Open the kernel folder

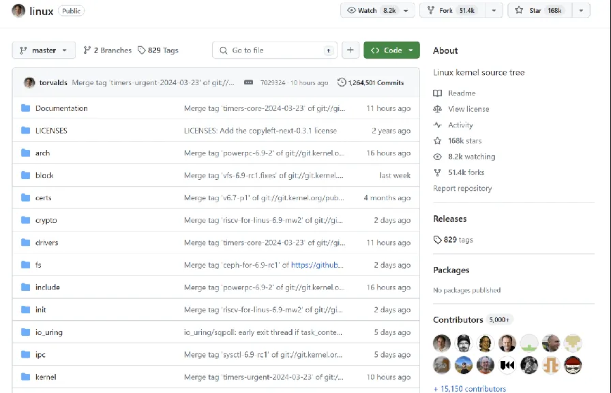coord(46,377)
